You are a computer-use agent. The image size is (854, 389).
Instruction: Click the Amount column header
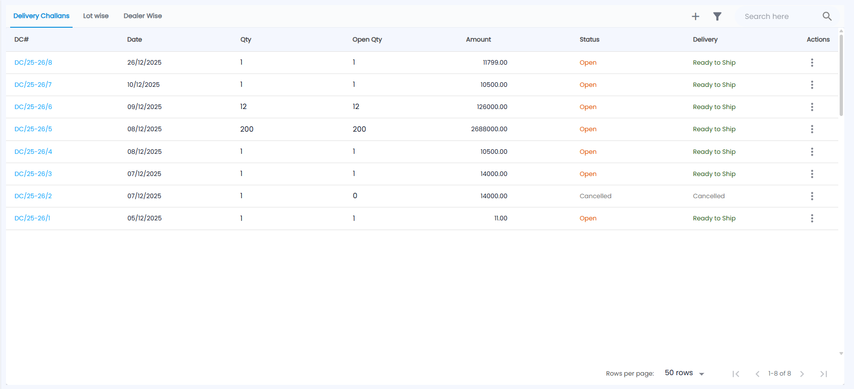click(479, 40)
